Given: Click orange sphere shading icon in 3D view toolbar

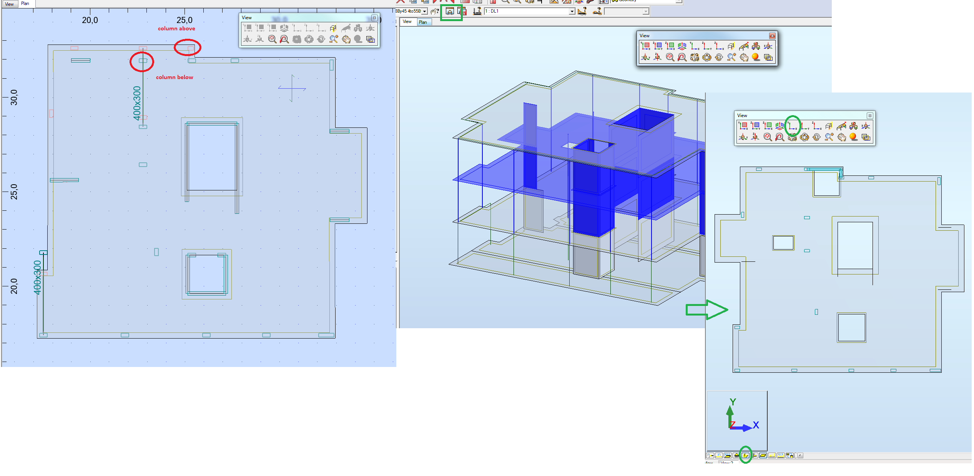Looking at the screenshot, I should click(x=756, y=57).
